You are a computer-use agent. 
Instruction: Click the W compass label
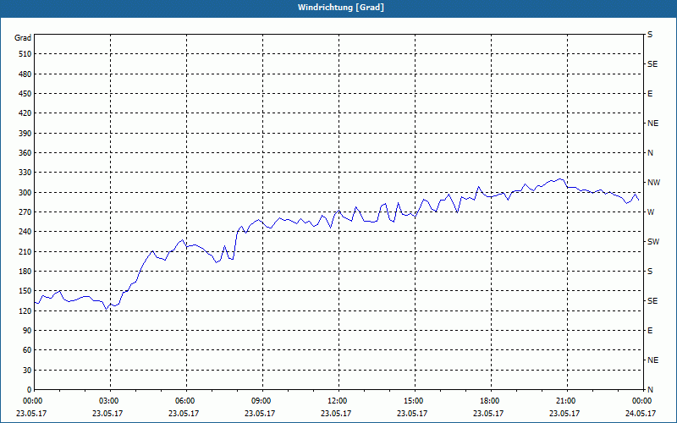pyautogui.click(x=651, y=212)
